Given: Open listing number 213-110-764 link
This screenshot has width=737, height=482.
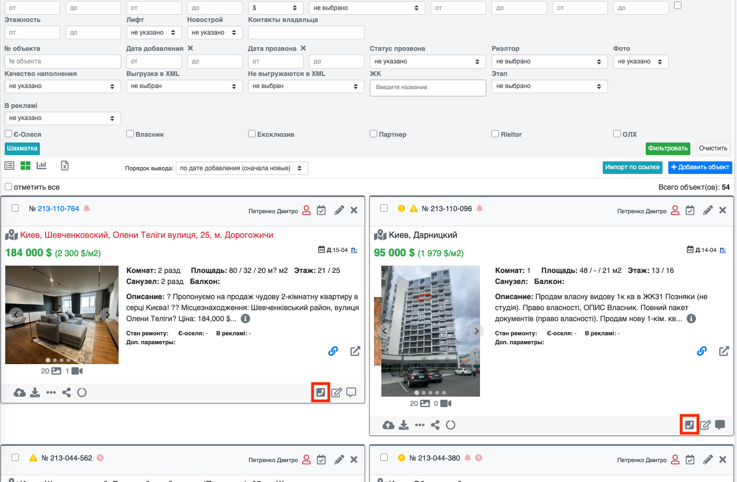Looking at the screenshot, I should tap(58, 209).
